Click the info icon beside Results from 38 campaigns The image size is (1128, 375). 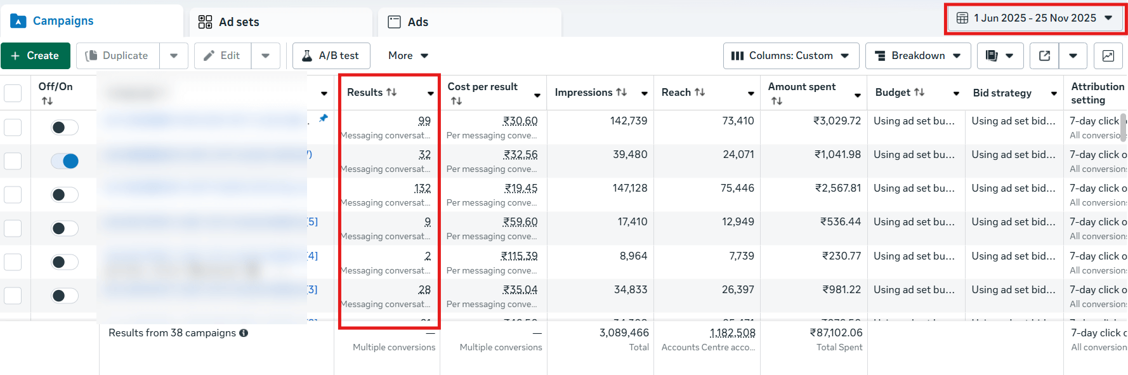[x=244, y=333]
